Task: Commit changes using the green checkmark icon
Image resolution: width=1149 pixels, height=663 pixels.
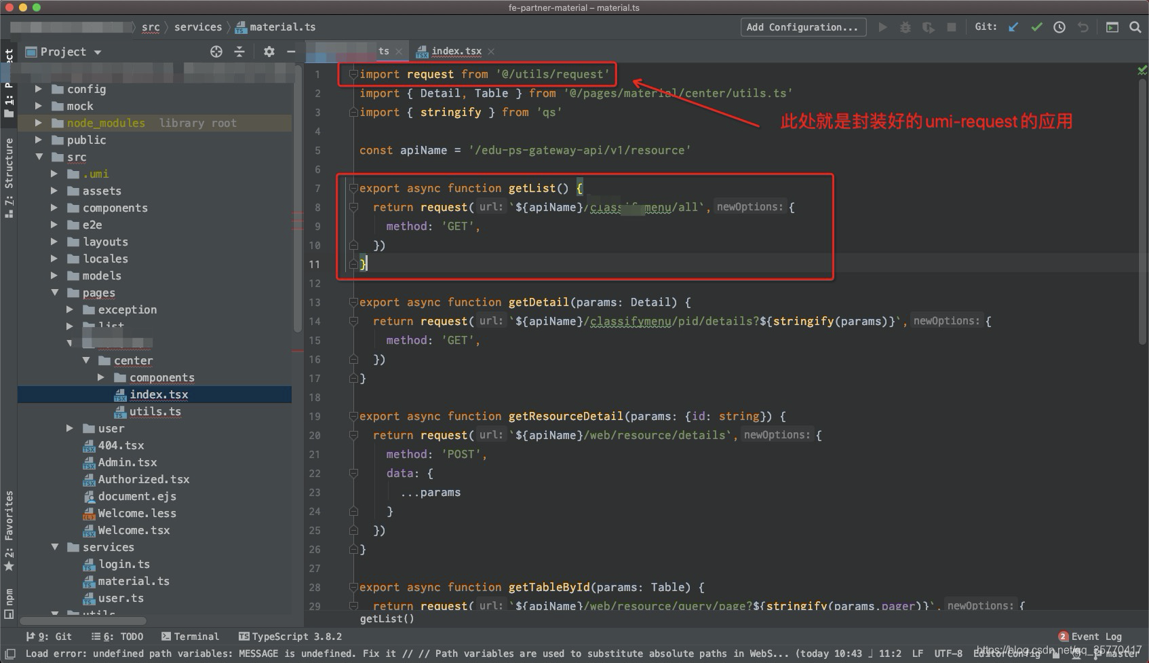Action: point(1036,27)
